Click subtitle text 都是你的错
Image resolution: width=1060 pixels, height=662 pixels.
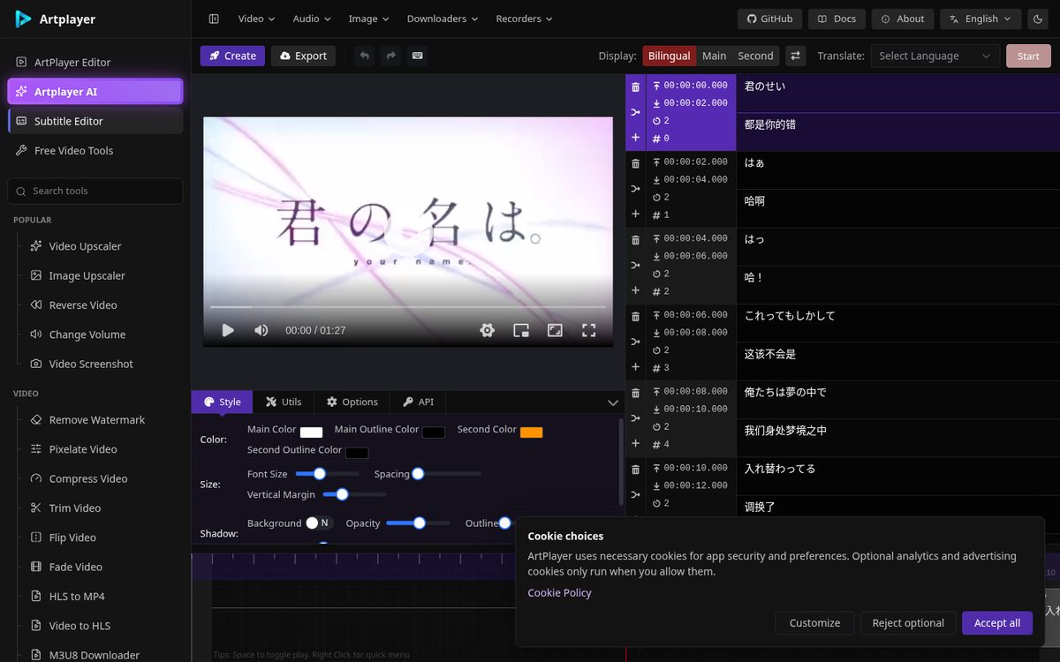click(770, 125)
